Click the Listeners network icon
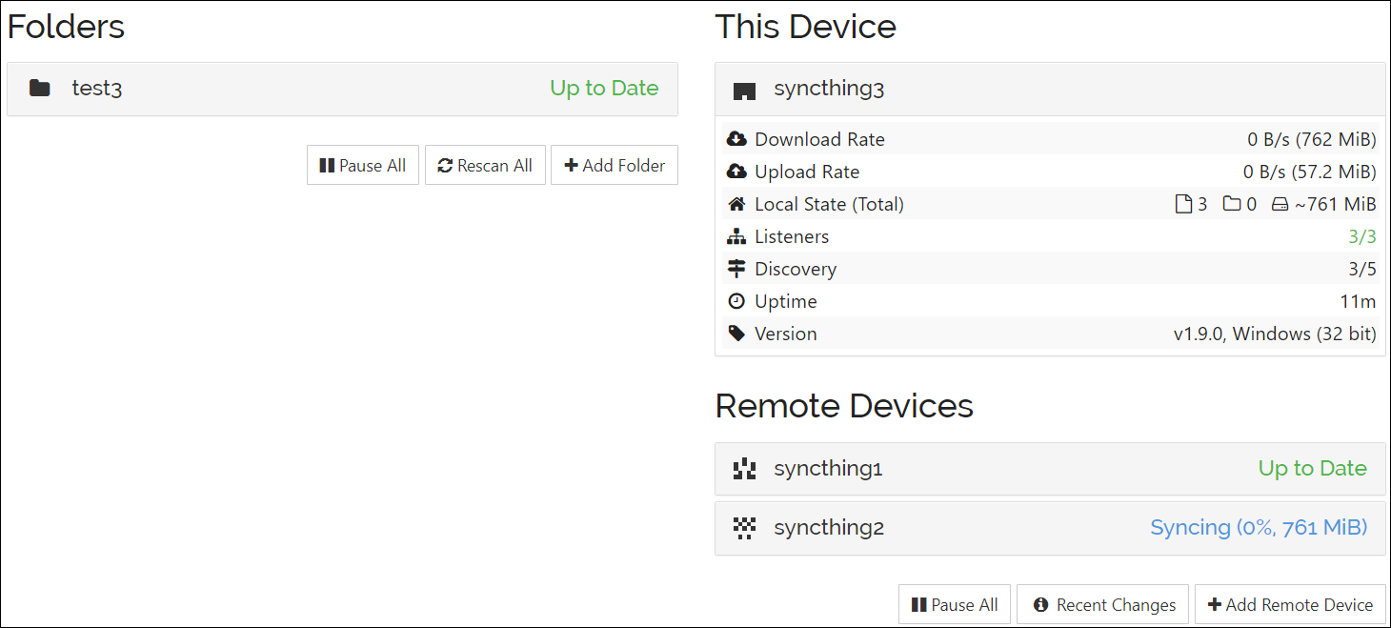The image size is (1391, 628). coord(737,235)
